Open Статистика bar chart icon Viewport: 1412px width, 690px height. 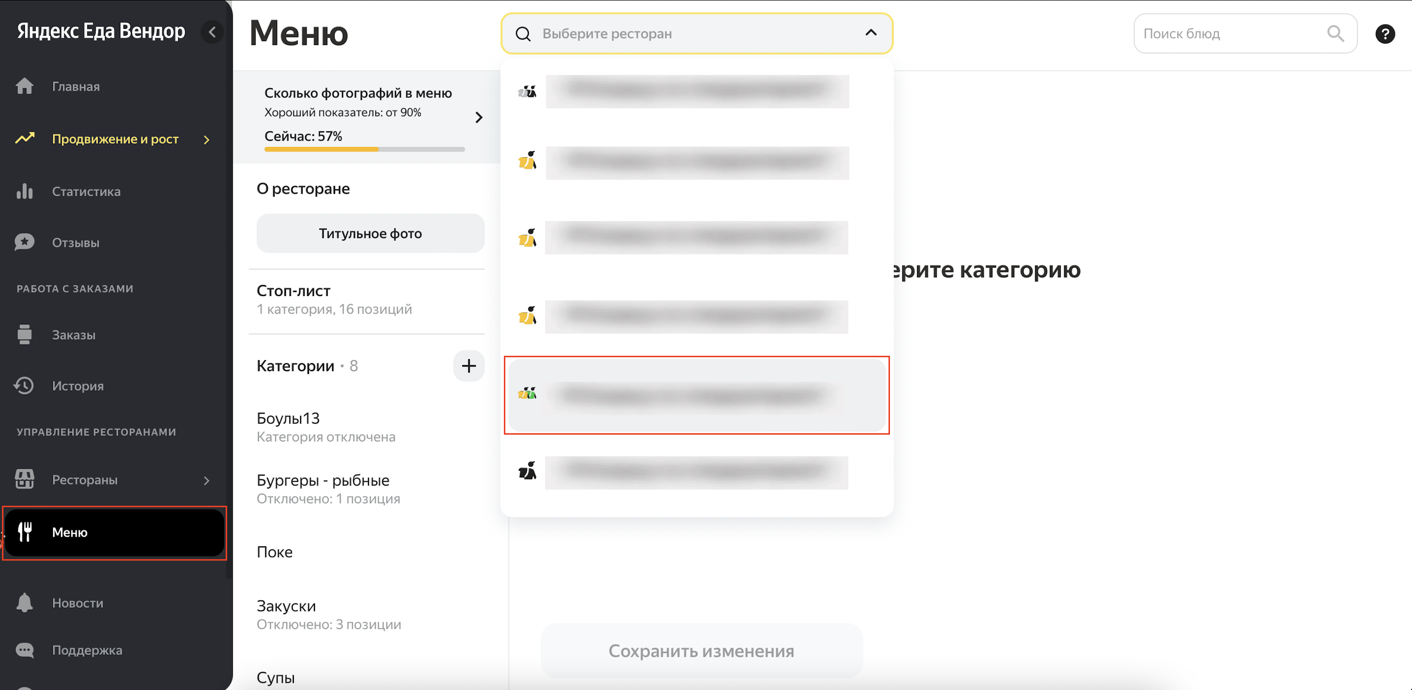(25, 191)
